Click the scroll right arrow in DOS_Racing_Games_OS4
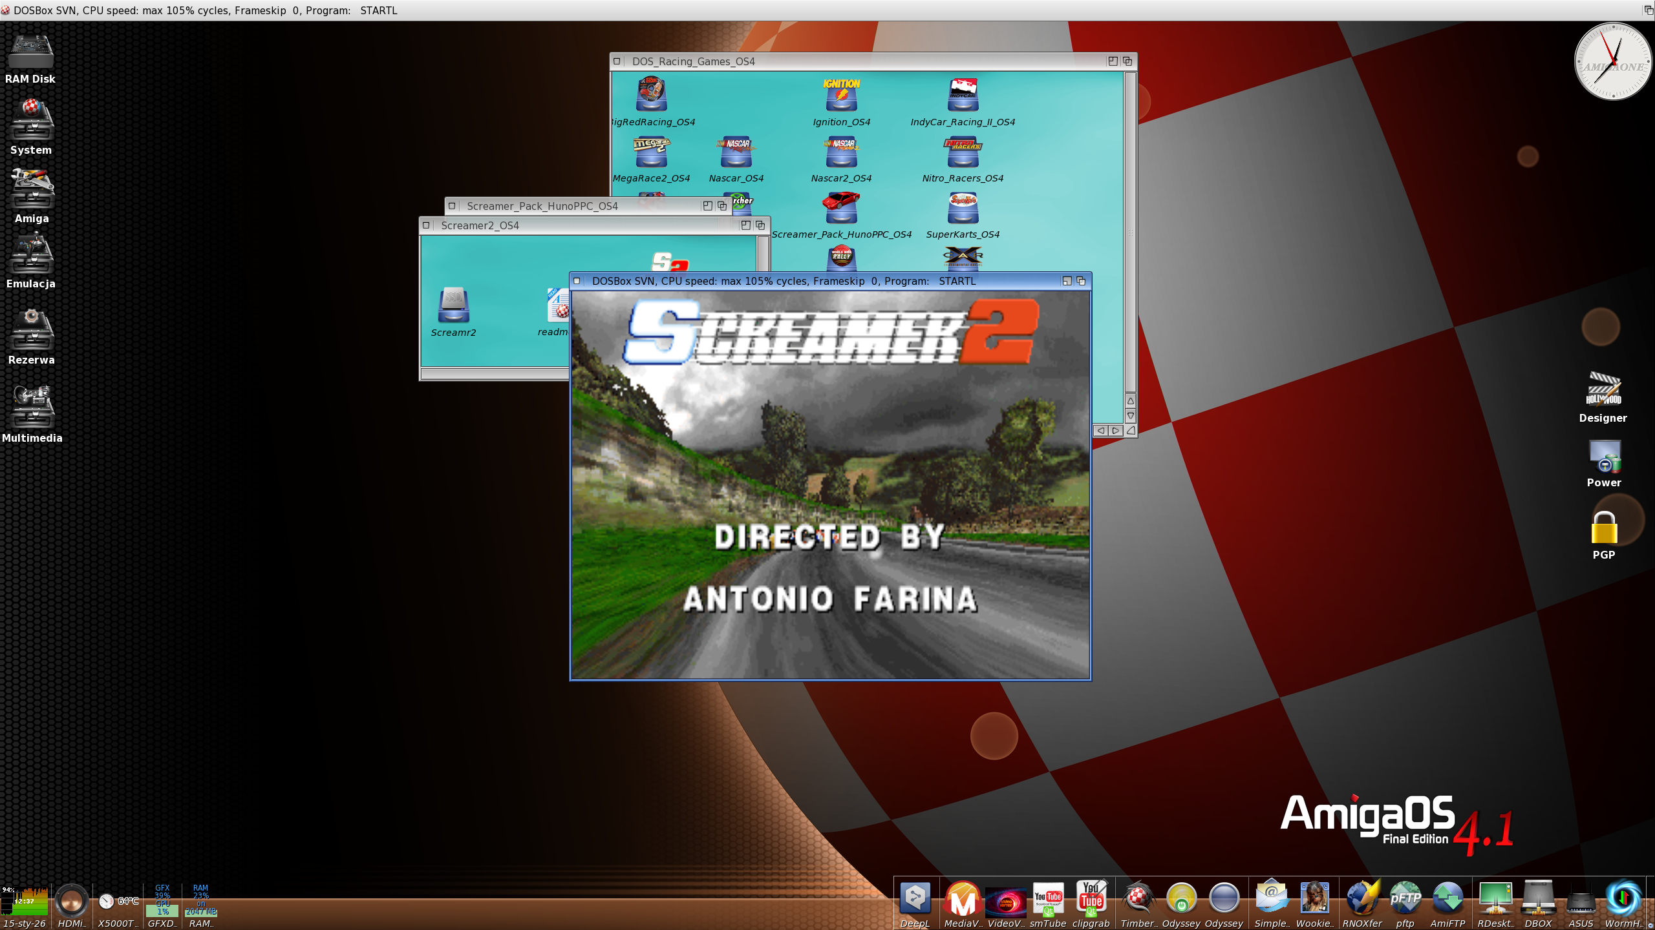Image resolution: width=1655 pixels, height=930 pixels. pos(1115,431)
